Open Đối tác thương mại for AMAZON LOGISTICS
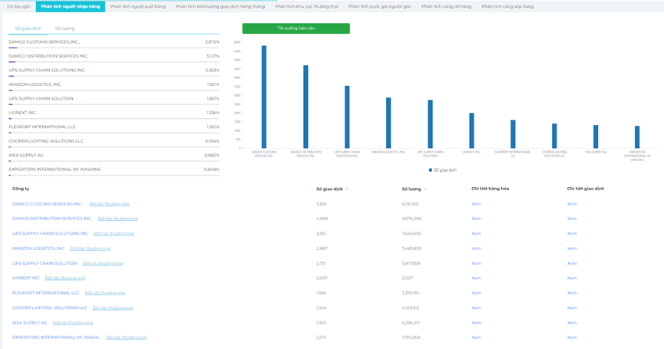Viewport: 664px width, 349px height. (x=91, y=249)
